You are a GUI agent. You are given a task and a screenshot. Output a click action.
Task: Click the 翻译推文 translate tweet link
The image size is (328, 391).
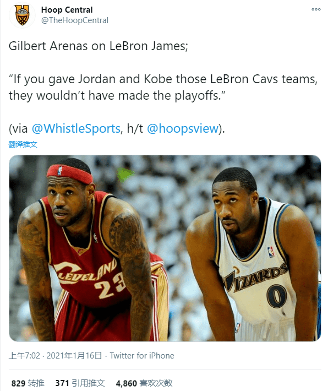tap(23, 144)
